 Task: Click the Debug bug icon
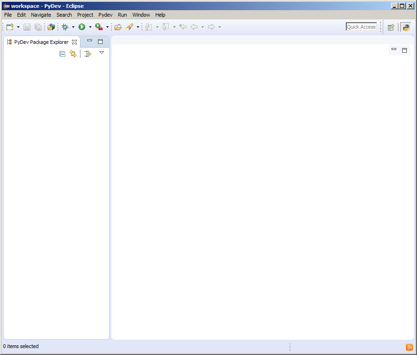coord(65,27)
